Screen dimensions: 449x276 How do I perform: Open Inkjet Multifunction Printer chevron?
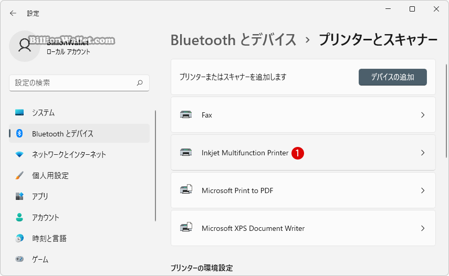pyautogui.click(x=423, y=153)
